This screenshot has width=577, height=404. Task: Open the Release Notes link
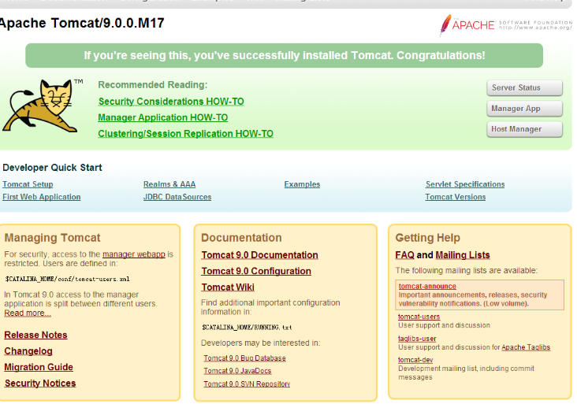coord(35,335)
